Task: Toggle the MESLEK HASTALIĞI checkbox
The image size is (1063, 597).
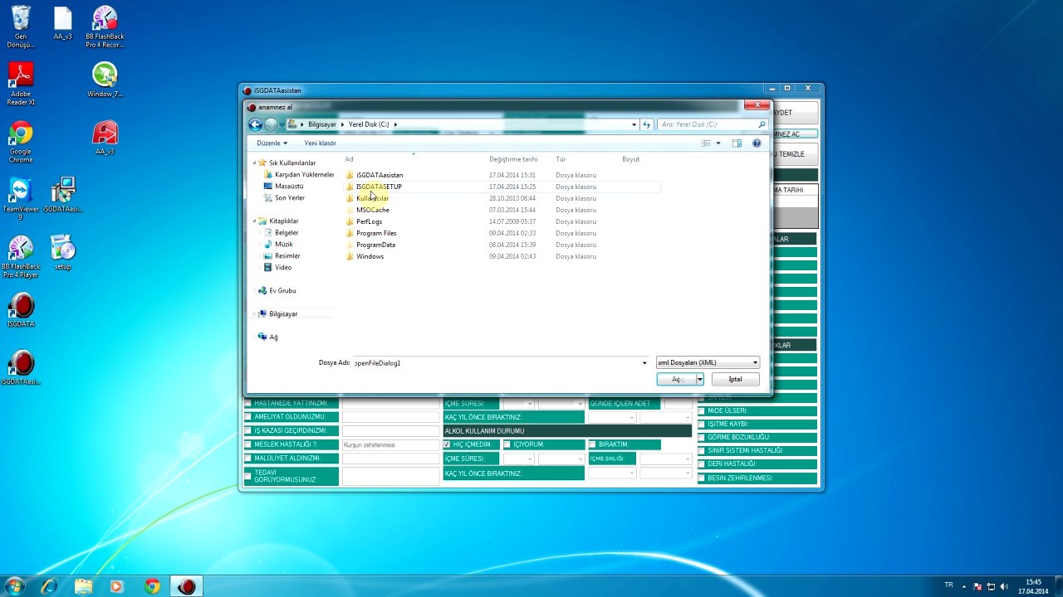Action: tap(247, 444)
